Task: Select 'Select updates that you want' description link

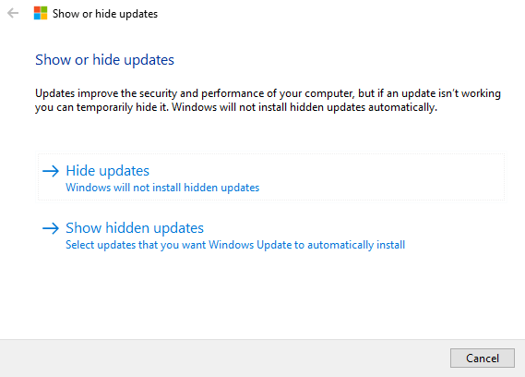Action: [235, 245]
